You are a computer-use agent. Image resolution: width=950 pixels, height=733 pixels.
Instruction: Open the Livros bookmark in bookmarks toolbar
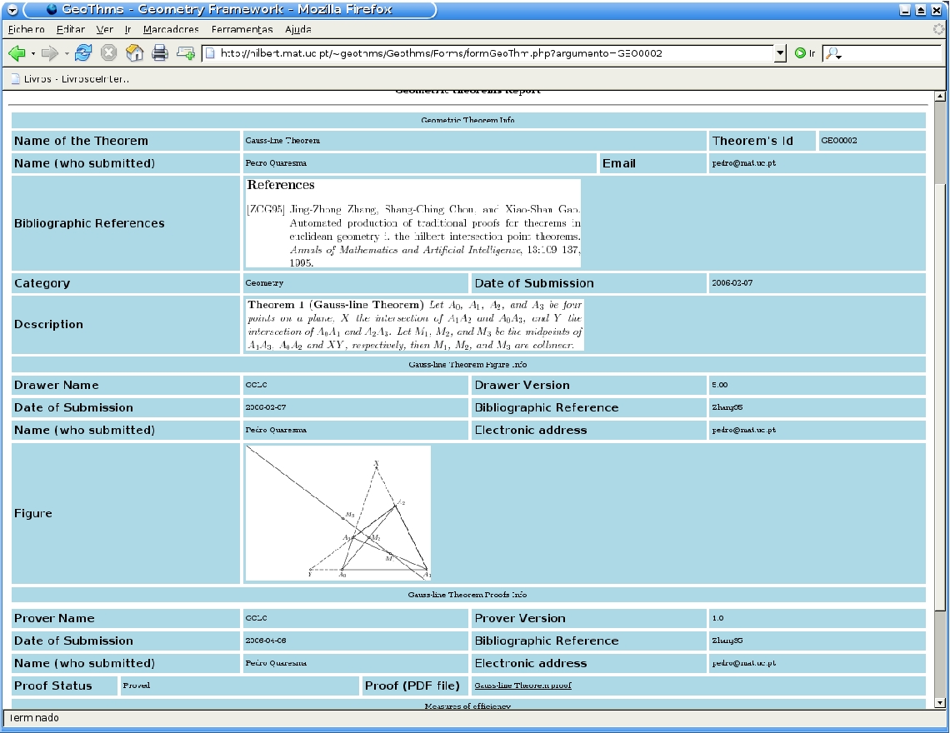70,79
